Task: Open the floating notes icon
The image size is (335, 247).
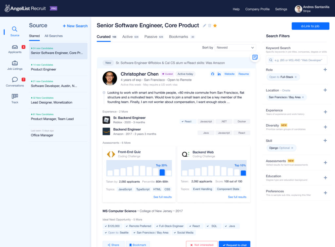Action: click(255, 57)
